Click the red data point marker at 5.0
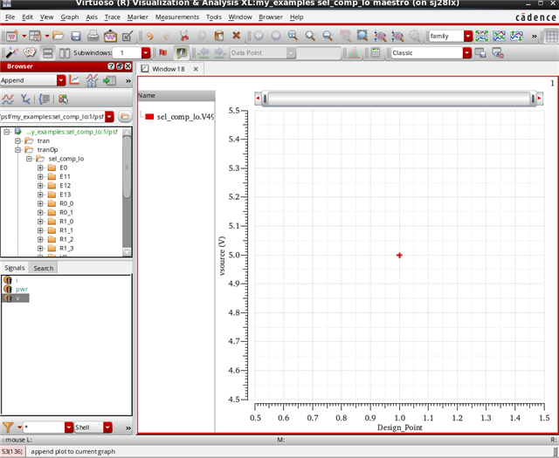Image resolution: width=559 pixels, height=458 pixels. click(x=399, y=256)
